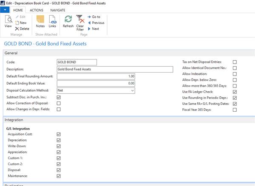Click the View icon in ribbon
This screenshot has height=186, width=255.
click(8, 21)
